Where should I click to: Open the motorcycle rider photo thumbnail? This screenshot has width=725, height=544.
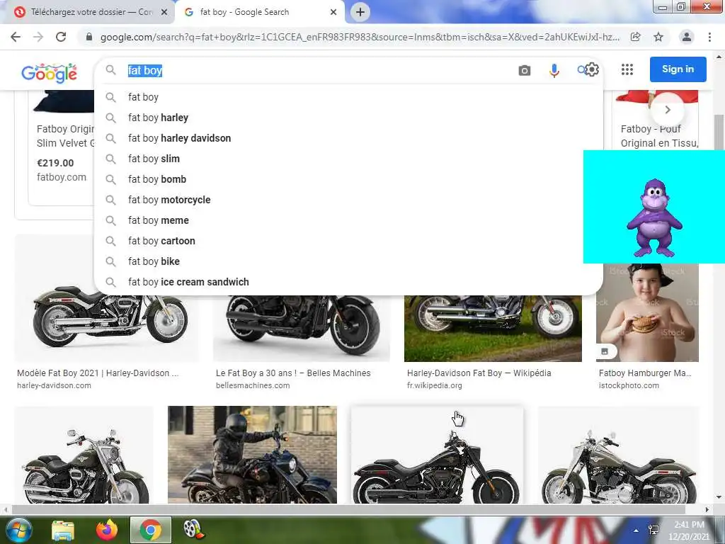[x=252, y=455]
